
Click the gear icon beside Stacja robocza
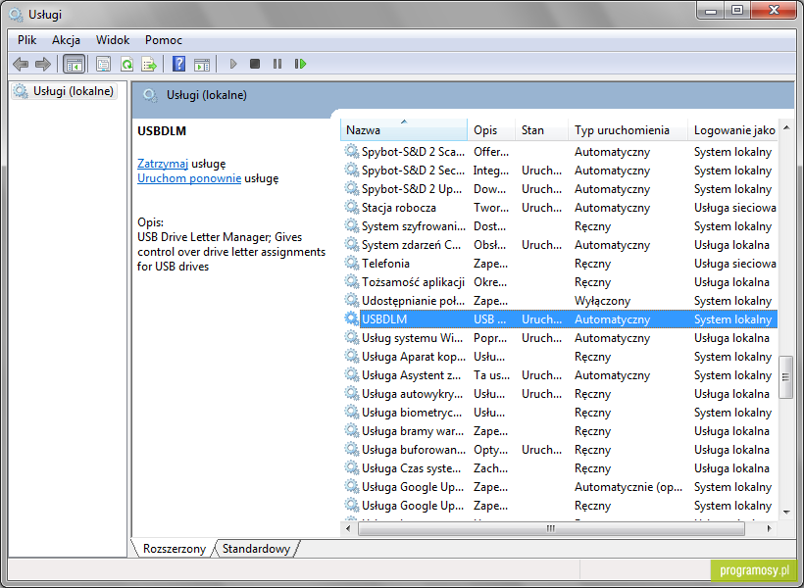(x=351, y=207)
